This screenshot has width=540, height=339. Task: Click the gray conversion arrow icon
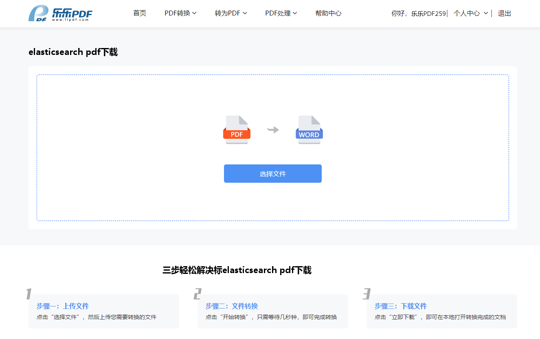click(x=273, y=130)
